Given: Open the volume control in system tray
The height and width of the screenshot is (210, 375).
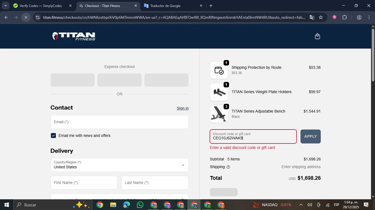Looking at the screenshot, I should click(x=310, y=205).
